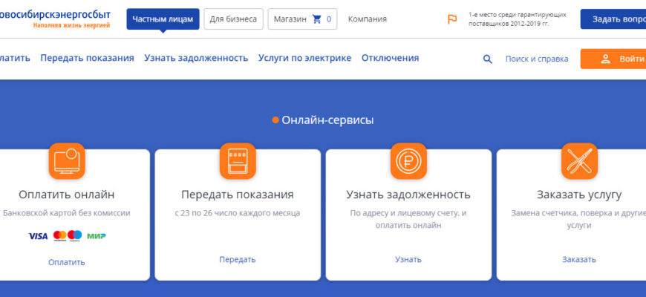Click the orange ruble coin icon

click(x=408, y=161)
